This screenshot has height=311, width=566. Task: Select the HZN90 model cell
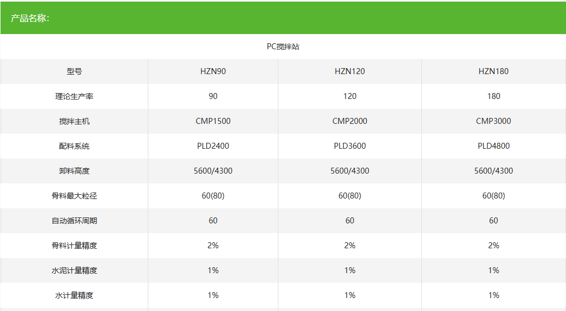pyautogui.click(x=213, y=71)
